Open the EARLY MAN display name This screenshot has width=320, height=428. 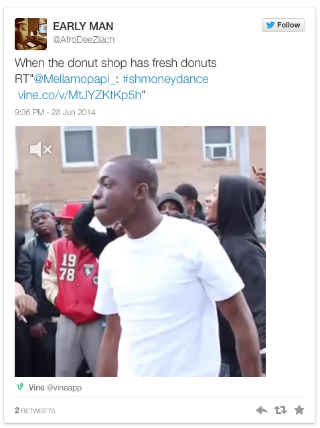point(83,27)
